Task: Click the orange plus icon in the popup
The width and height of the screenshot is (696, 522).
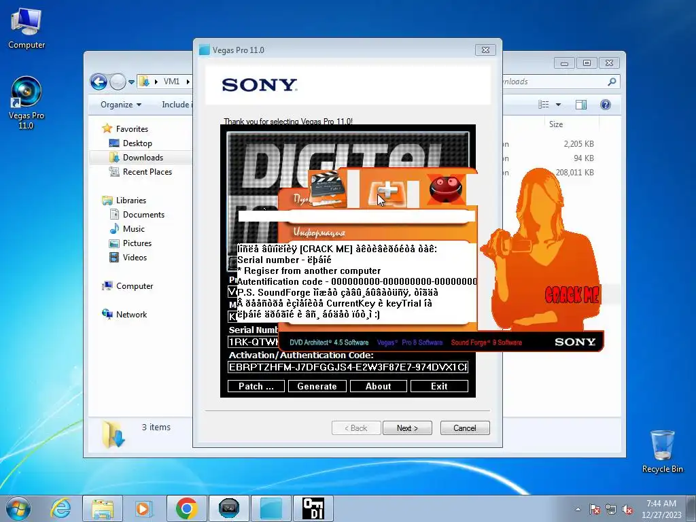Action: click(388, 192)
